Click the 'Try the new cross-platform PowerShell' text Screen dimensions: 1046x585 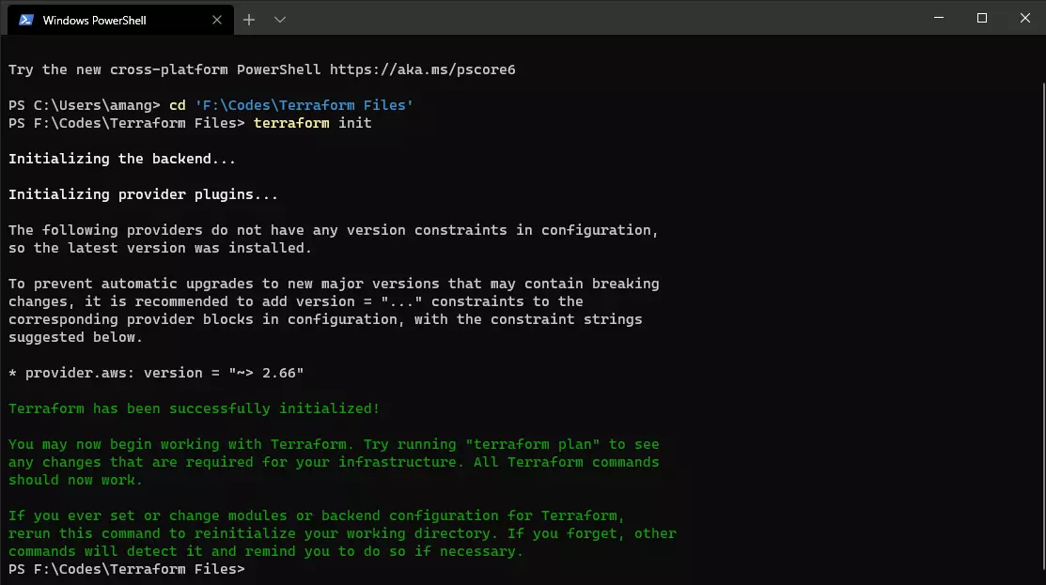point(164,70)
